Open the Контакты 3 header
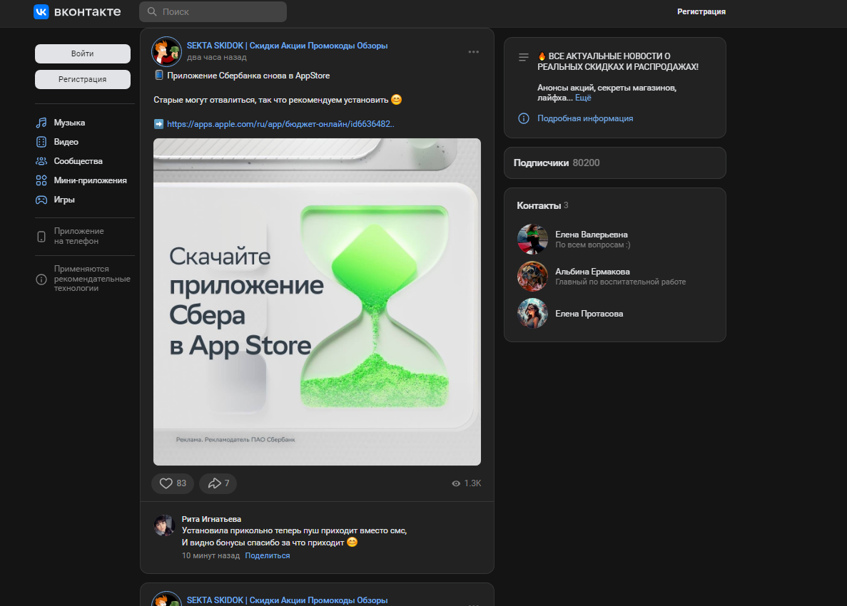 (x=542, y=205)
